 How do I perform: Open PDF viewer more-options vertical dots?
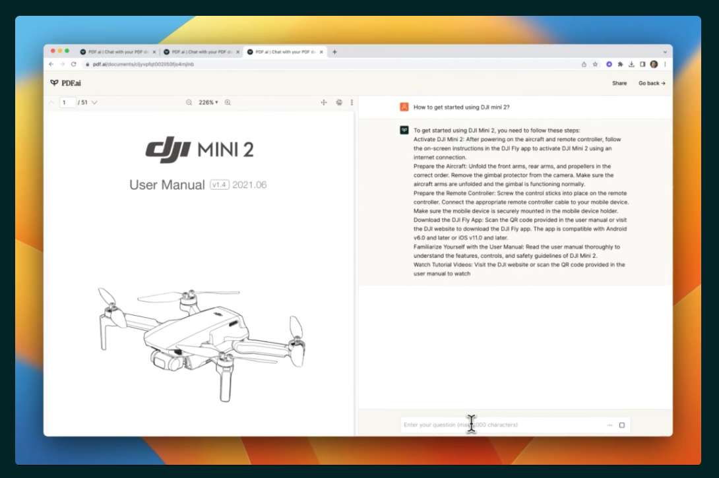pos(352,103)
